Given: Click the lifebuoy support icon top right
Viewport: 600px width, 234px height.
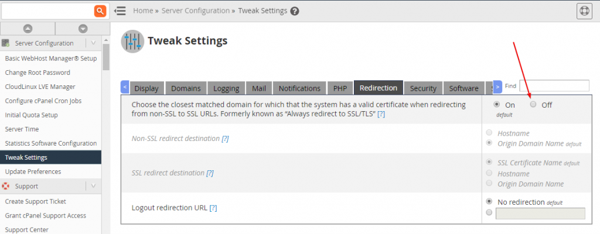Looking at the screenshot, I should click(584, 11).
